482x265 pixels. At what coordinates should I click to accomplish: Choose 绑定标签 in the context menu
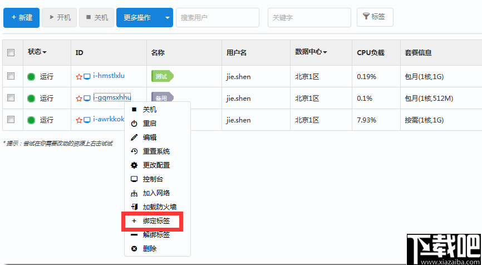click(157, 221)
